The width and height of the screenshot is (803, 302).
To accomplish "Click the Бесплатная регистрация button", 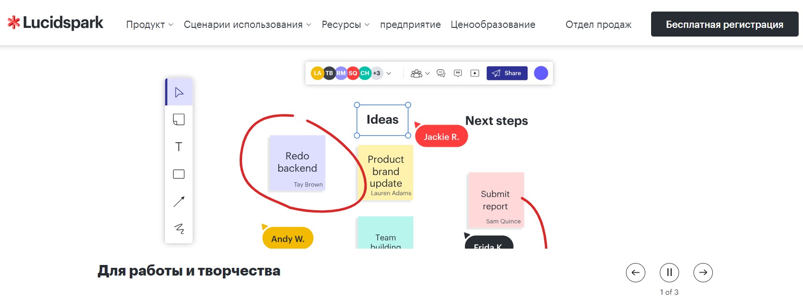I will [724, 25].
